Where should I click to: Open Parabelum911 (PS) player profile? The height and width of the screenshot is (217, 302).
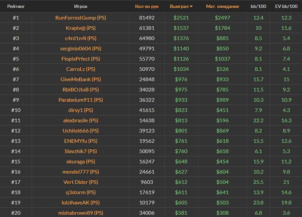[81, 100]
